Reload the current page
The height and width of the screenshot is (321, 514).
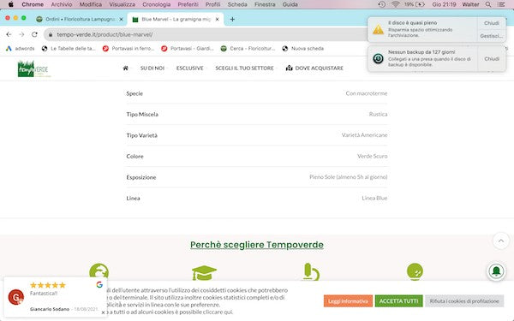34,34
